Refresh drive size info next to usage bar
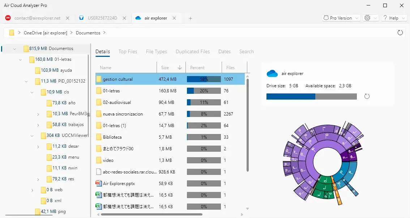Screen dimensions: 410x218 (x=367, y=96)
